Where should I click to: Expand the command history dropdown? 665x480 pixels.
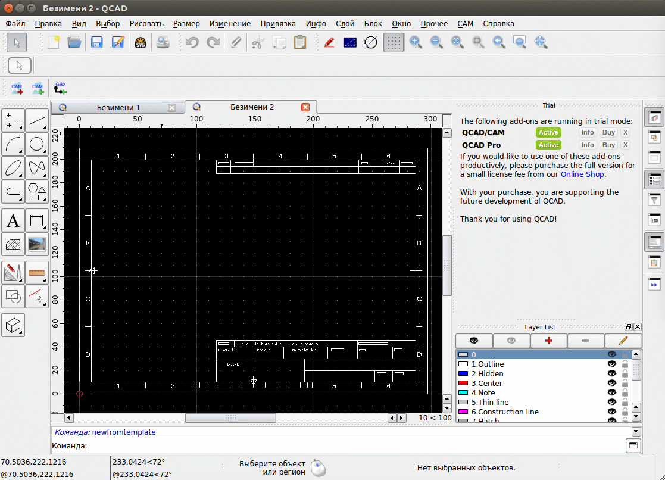(x=636, y=432)
